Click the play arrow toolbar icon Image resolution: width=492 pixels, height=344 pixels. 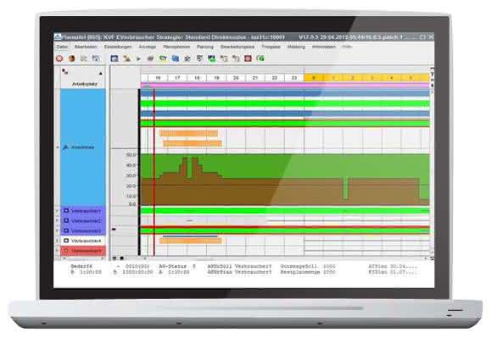138,58
